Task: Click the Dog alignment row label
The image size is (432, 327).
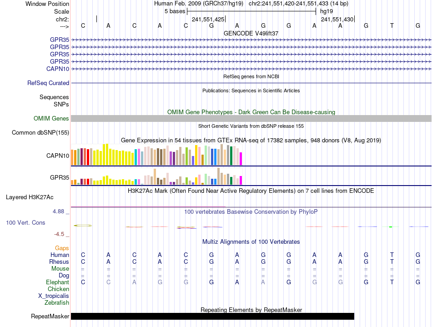Action: pos(64,276)
